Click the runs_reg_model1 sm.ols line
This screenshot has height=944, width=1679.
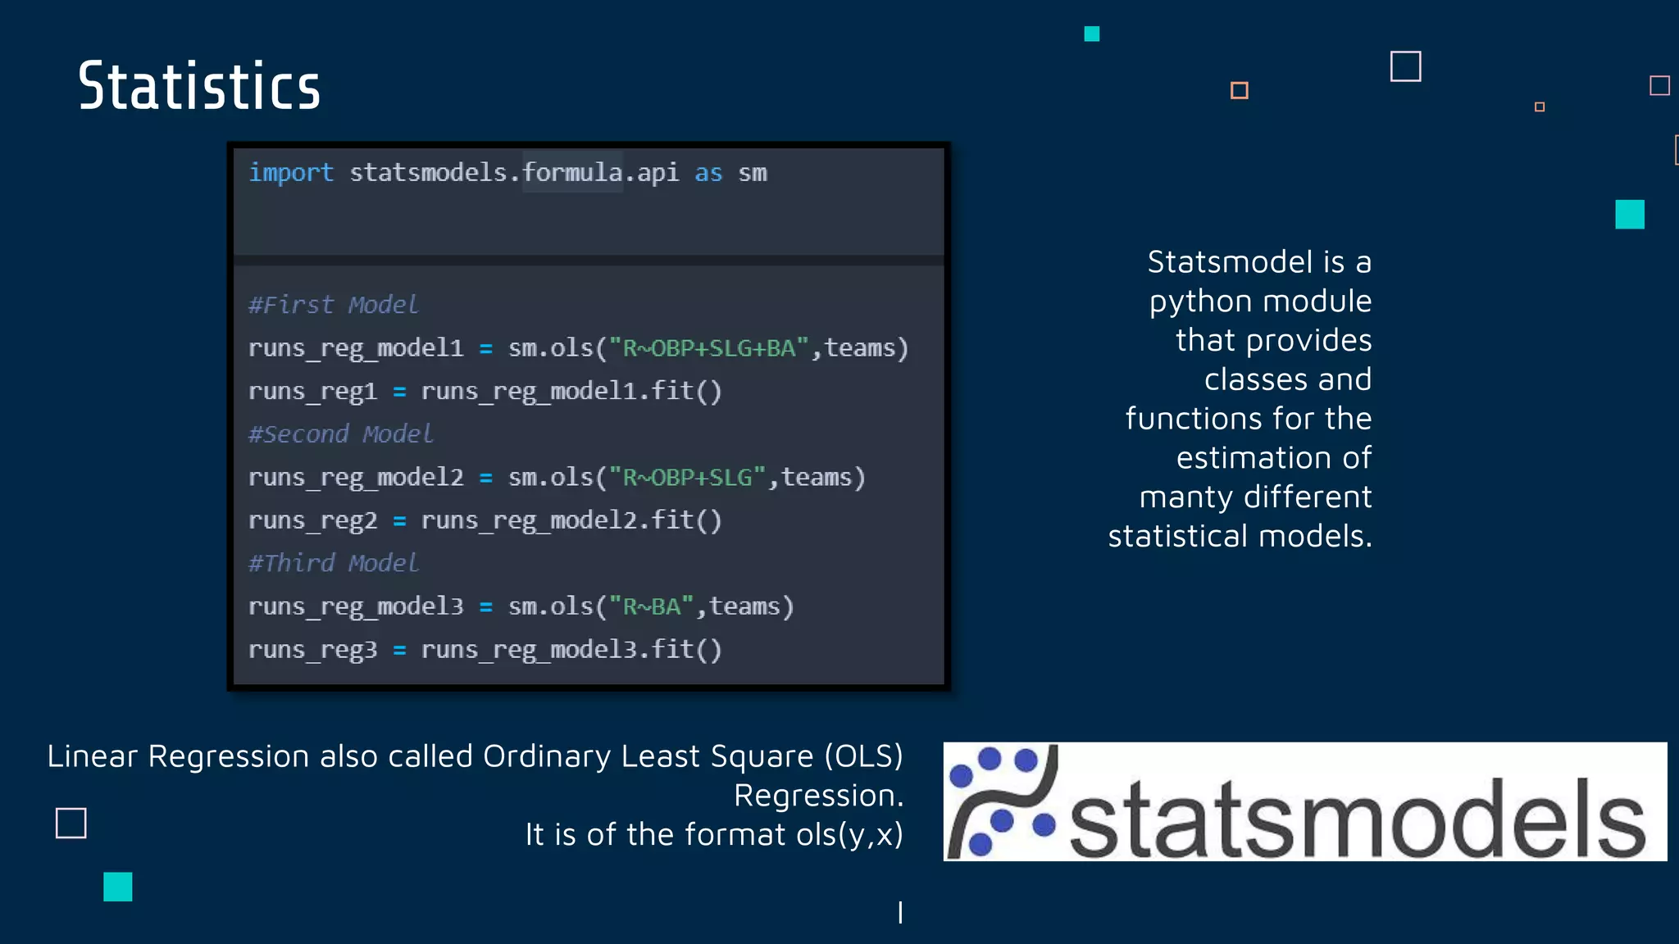pos(578,348)
